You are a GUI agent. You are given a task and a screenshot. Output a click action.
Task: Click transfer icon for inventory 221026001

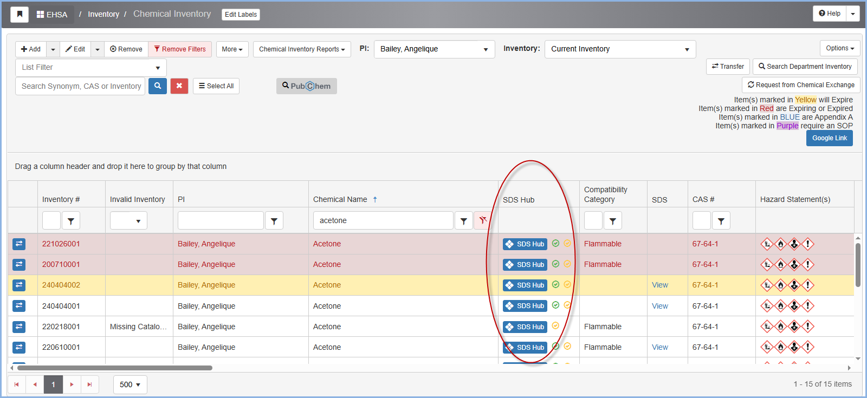[x=19, y=244]
